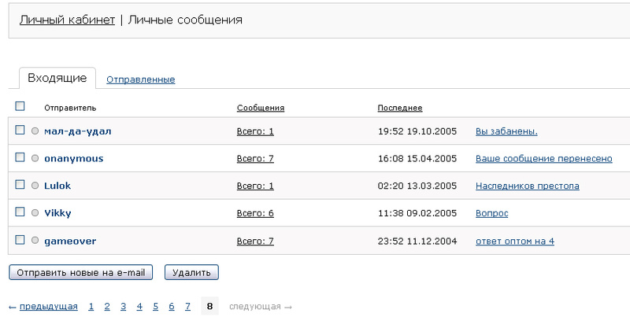The height and width of the screenshot is (317, 630).
Task: Go to Личный кабинет link
Action: point(67,19)
